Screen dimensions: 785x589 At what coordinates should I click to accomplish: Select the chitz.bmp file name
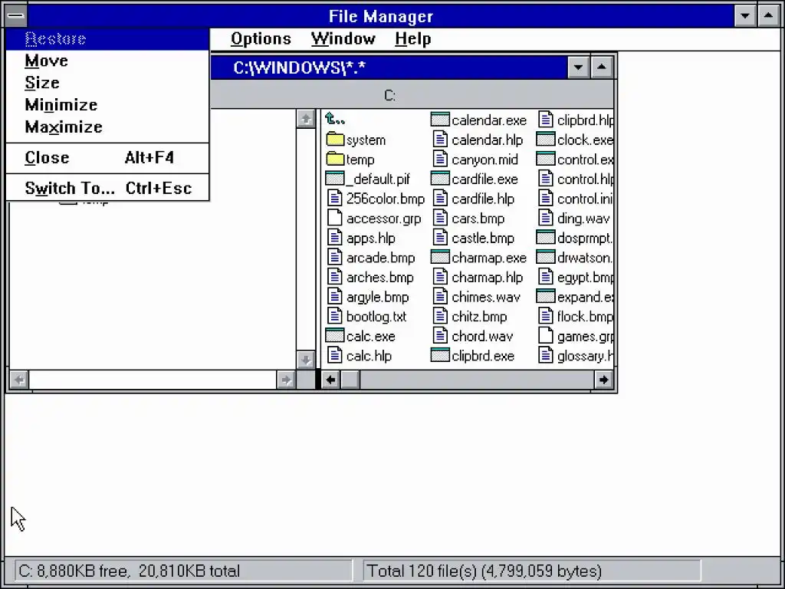[x=479, y=317]
